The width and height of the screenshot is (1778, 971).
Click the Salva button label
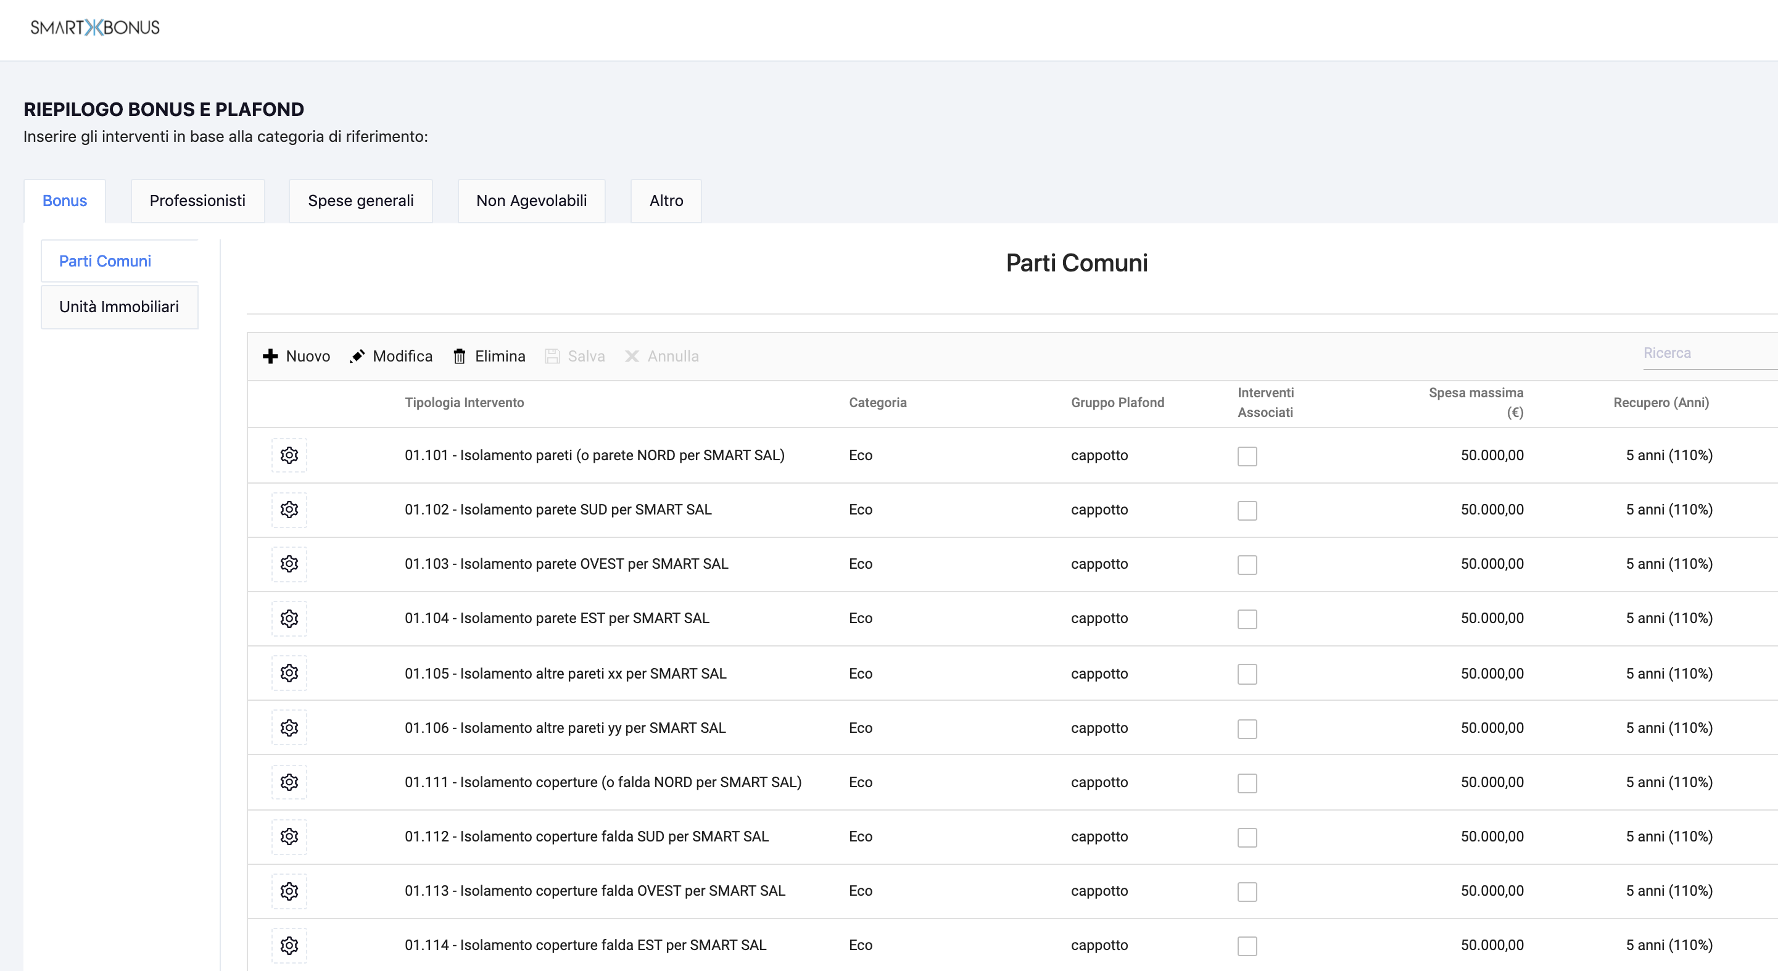586,356
